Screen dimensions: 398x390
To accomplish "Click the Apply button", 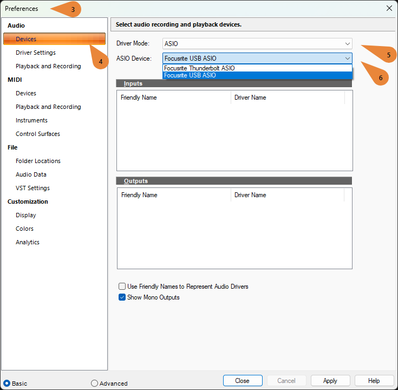I will [330, 381].
